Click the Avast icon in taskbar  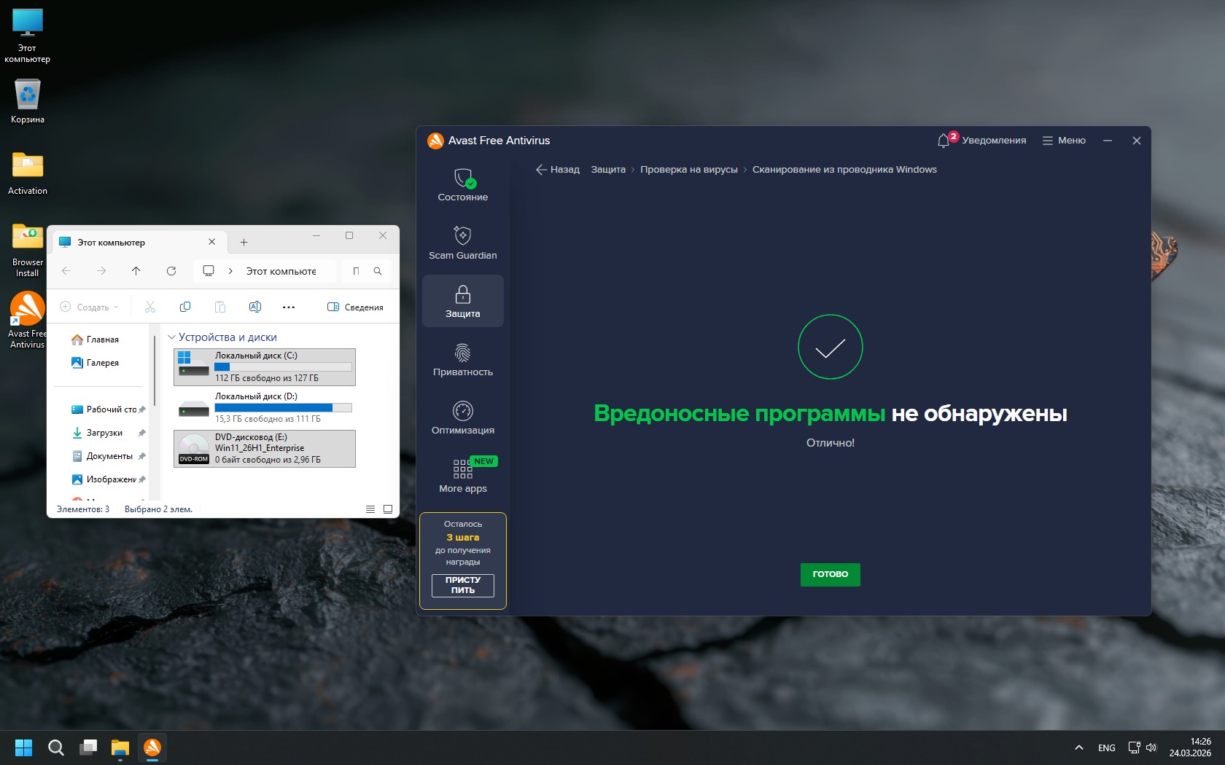point(152,748)
